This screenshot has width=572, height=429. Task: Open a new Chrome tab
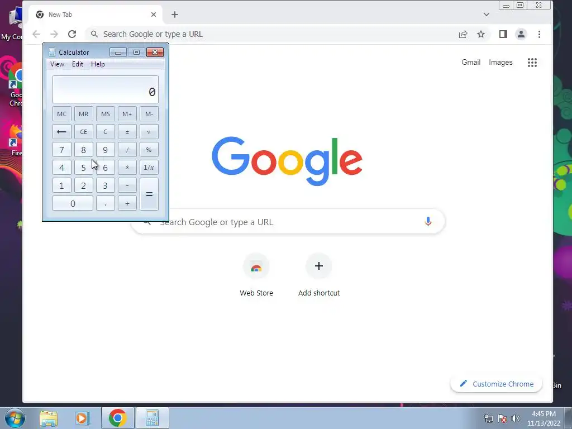(x=175, y=15)
